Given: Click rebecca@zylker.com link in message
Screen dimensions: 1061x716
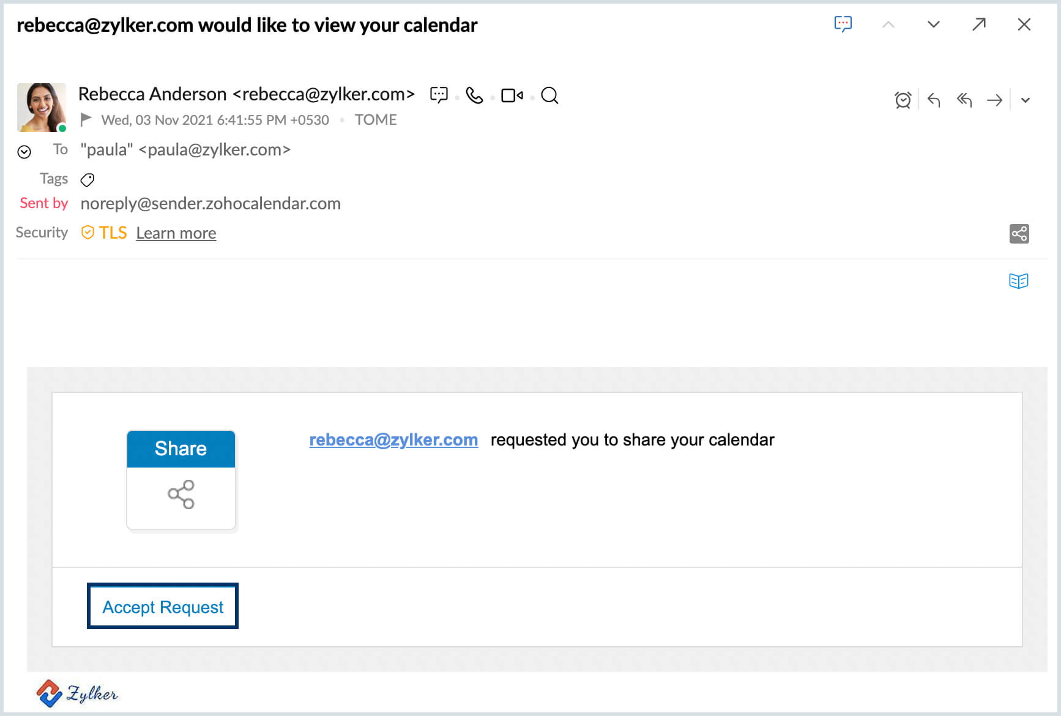Looking at the screenshot, I should click(x=393, y=440).
